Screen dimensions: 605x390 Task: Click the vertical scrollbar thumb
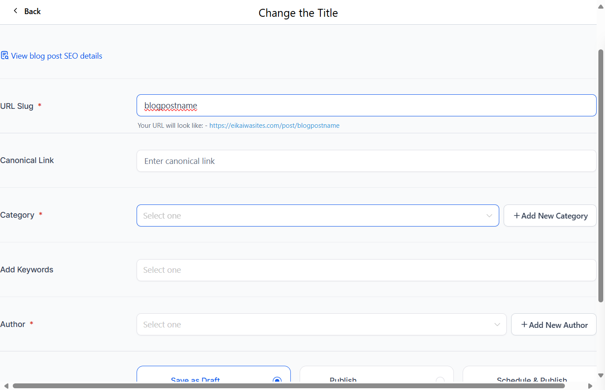pyautogui.click(x=601, y=176)
